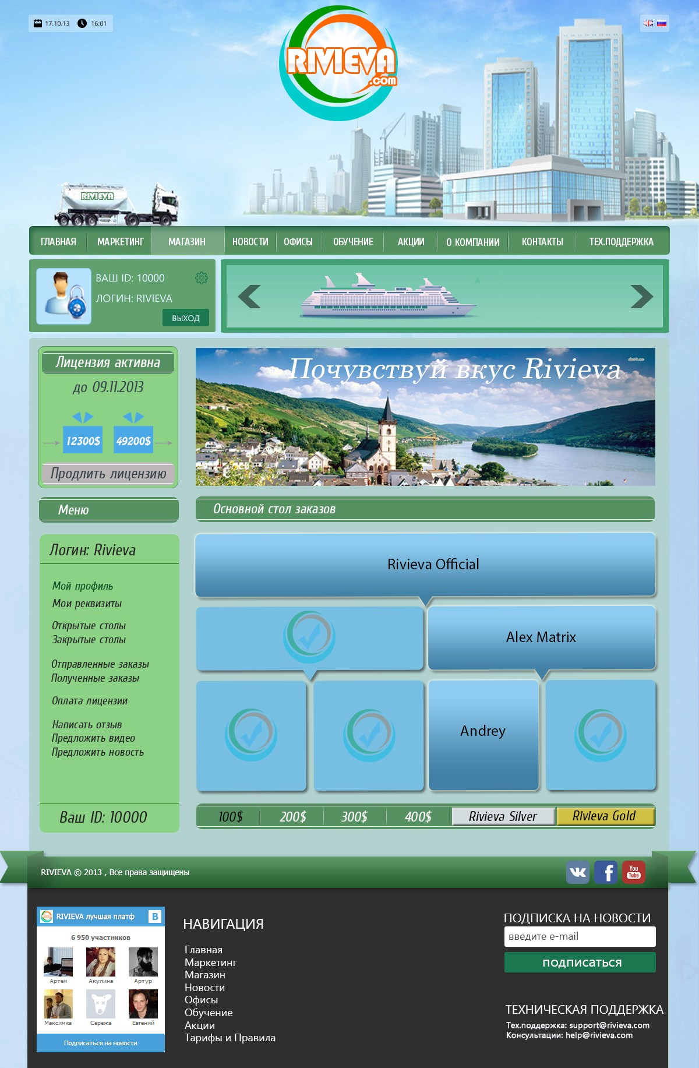The image size is (699, 1068).
Task: Open ОФИСЫ in the navigation bar
Action: (298, 241)
